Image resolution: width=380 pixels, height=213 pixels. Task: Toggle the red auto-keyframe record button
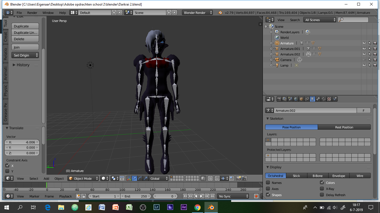pos(256,196)
